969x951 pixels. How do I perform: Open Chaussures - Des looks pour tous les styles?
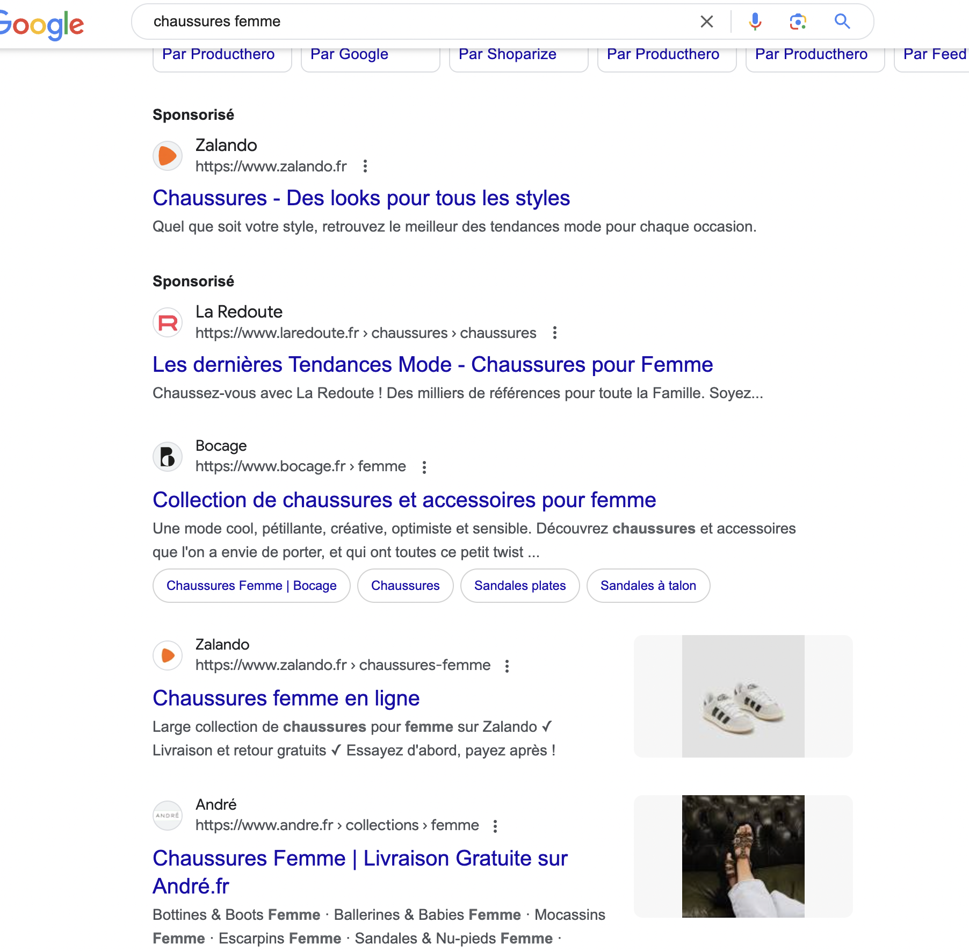point(361,198)
